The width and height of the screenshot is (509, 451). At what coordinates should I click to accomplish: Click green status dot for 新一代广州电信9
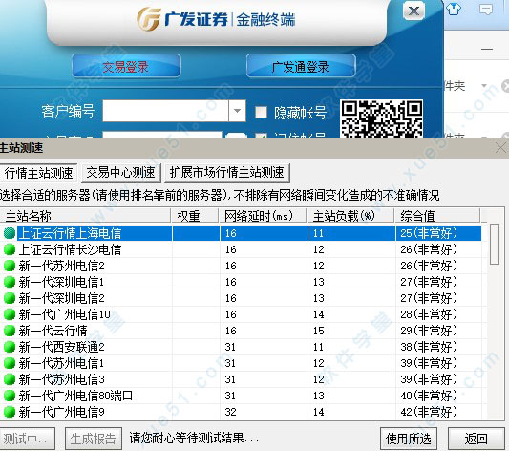10,412
